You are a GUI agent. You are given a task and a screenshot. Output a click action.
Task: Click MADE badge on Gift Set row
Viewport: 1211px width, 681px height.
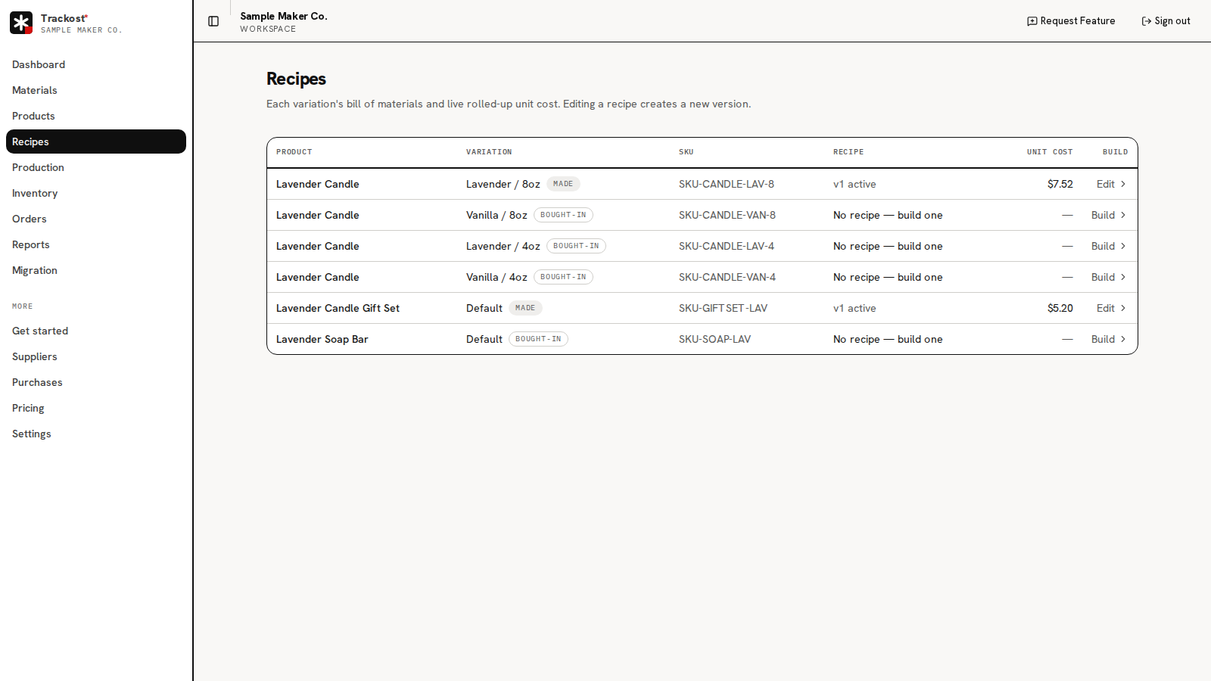pos(525,308)
